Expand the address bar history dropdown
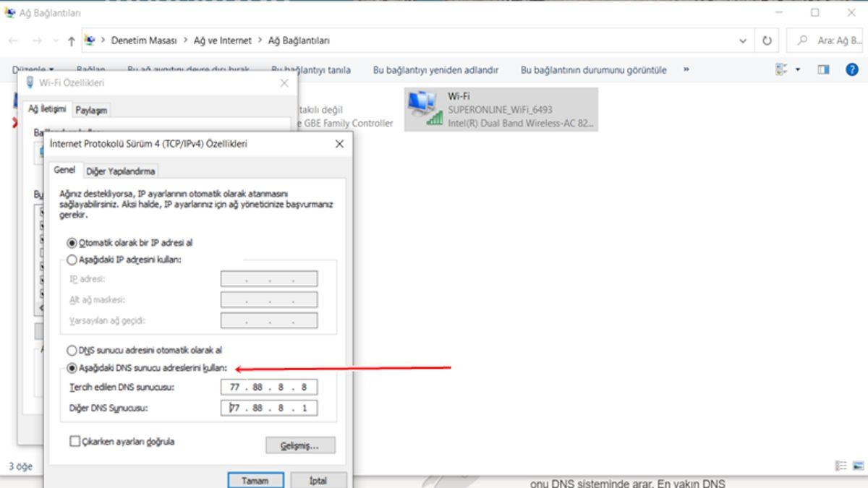Screen dimensions: 868x488 point(743,41)
